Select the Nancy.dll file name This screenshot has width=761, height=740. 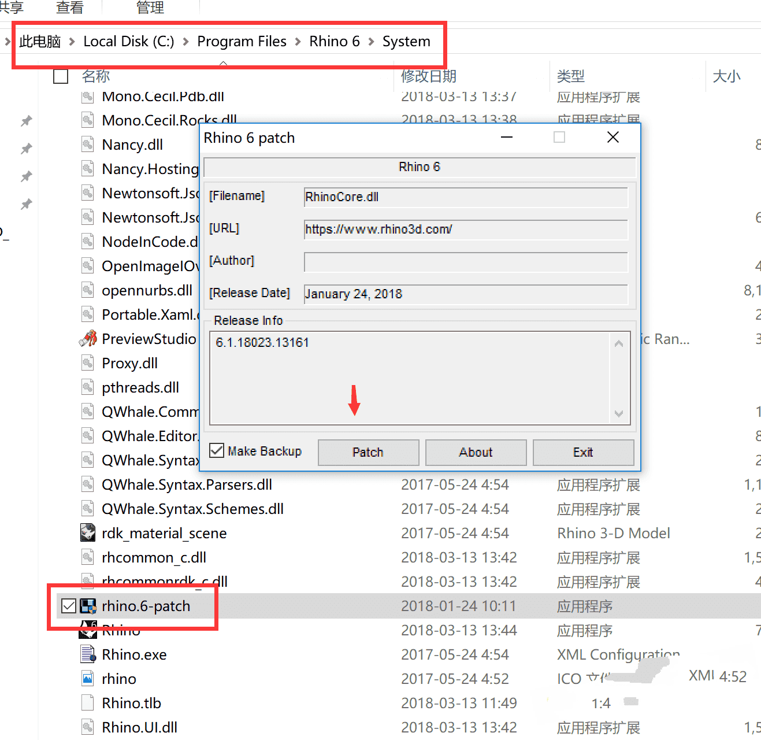[x=132, y=145]
